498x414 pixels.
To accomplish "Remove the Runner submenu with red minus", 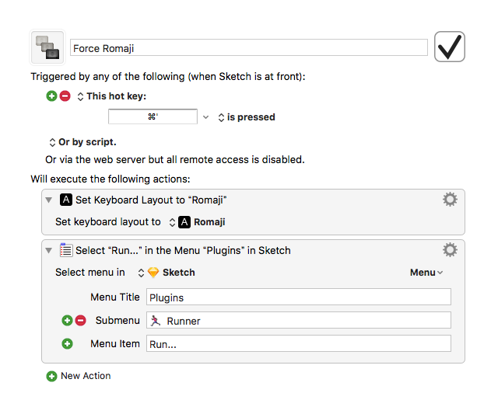I will (80, 320).
